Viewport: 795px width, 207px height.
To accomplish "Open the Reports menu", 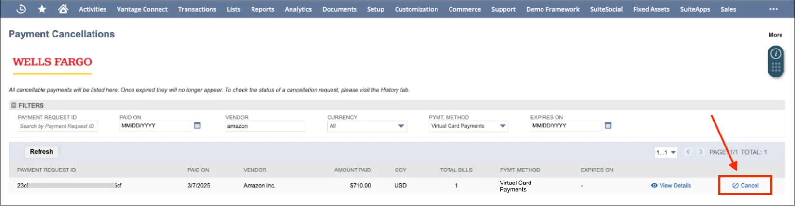I will 263,9.
